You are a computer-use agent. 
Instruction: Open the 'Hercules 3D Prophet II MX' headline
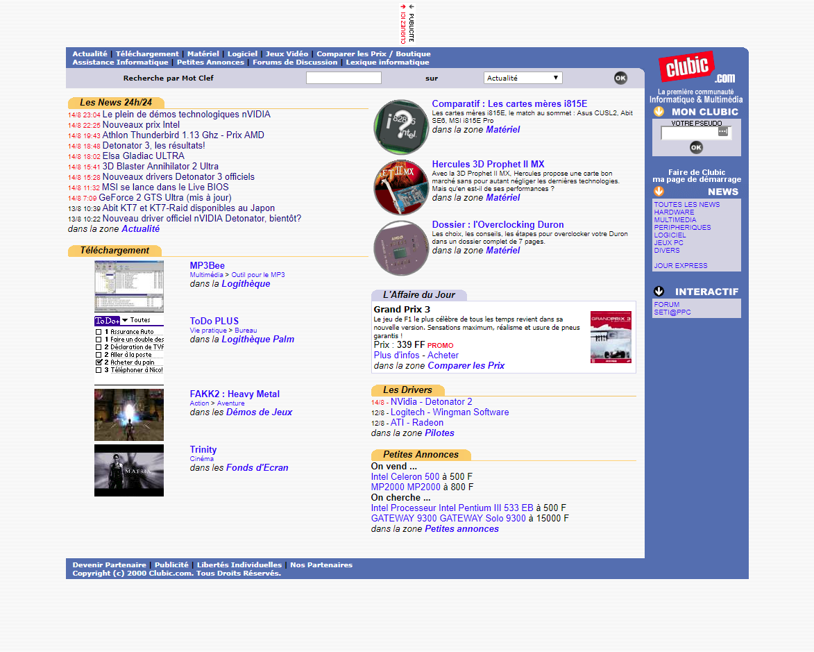coord(488,164)
